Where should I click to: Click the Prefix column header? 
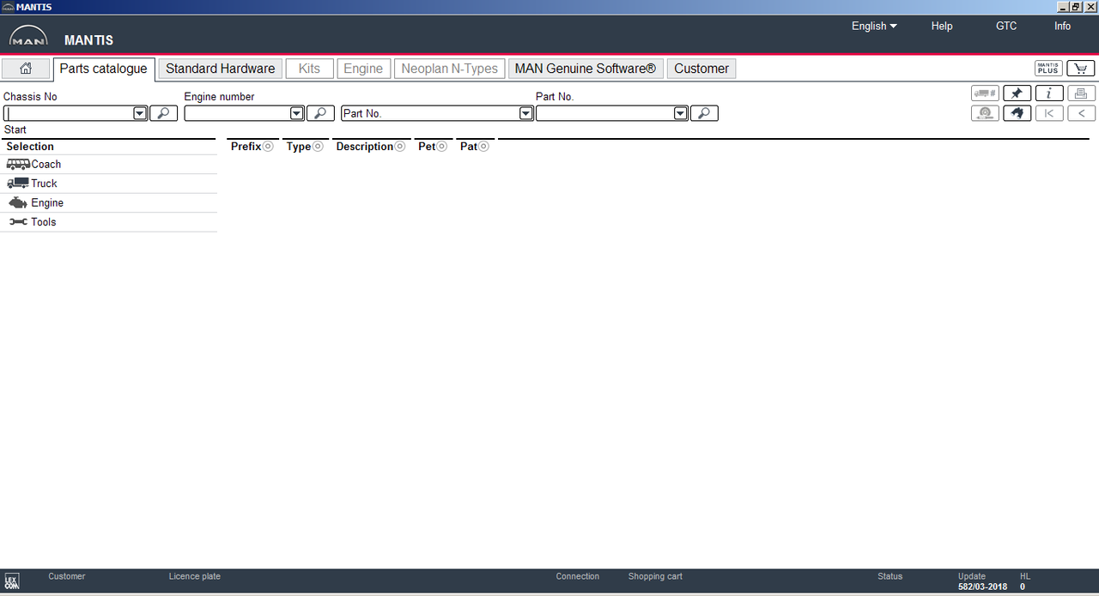[246, 147]
